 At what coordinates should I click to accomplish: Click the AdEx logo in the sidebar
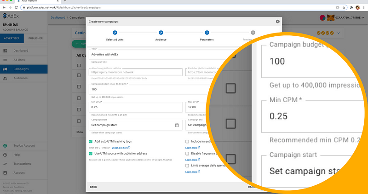click(11, 16)
